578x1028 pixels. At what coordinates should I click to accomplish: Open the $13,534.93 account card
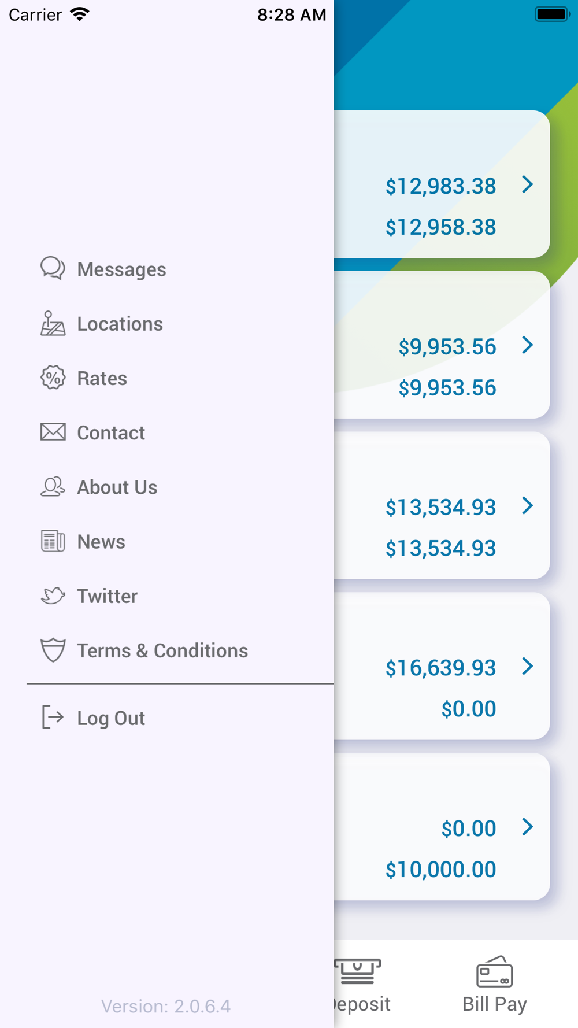(442, 505)
